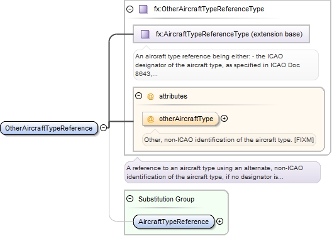332x236 pixels.
Task: Collapse the fx:OtherAircraftTypeReferenceType type box
Action: coord(130,9)
